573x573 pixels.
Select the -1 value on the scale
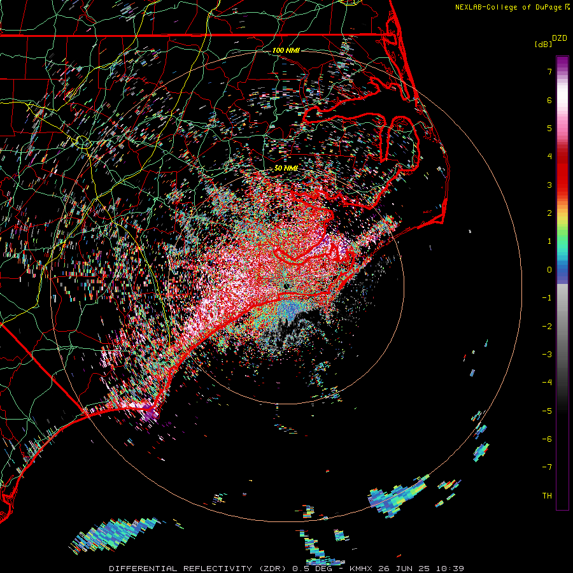547,298
